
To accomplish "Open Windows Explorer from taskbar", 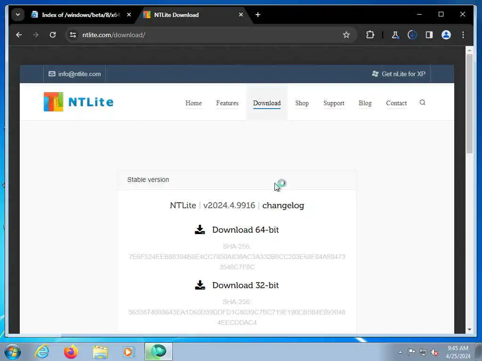I will tap(101, 352).
